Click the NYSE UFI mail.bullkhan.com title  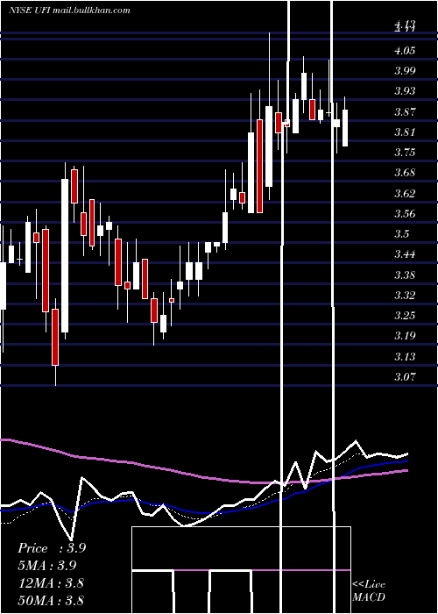(x=69, y=11)
